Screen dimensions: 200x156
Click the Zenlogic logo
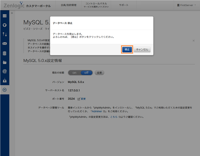click(14, 5)
